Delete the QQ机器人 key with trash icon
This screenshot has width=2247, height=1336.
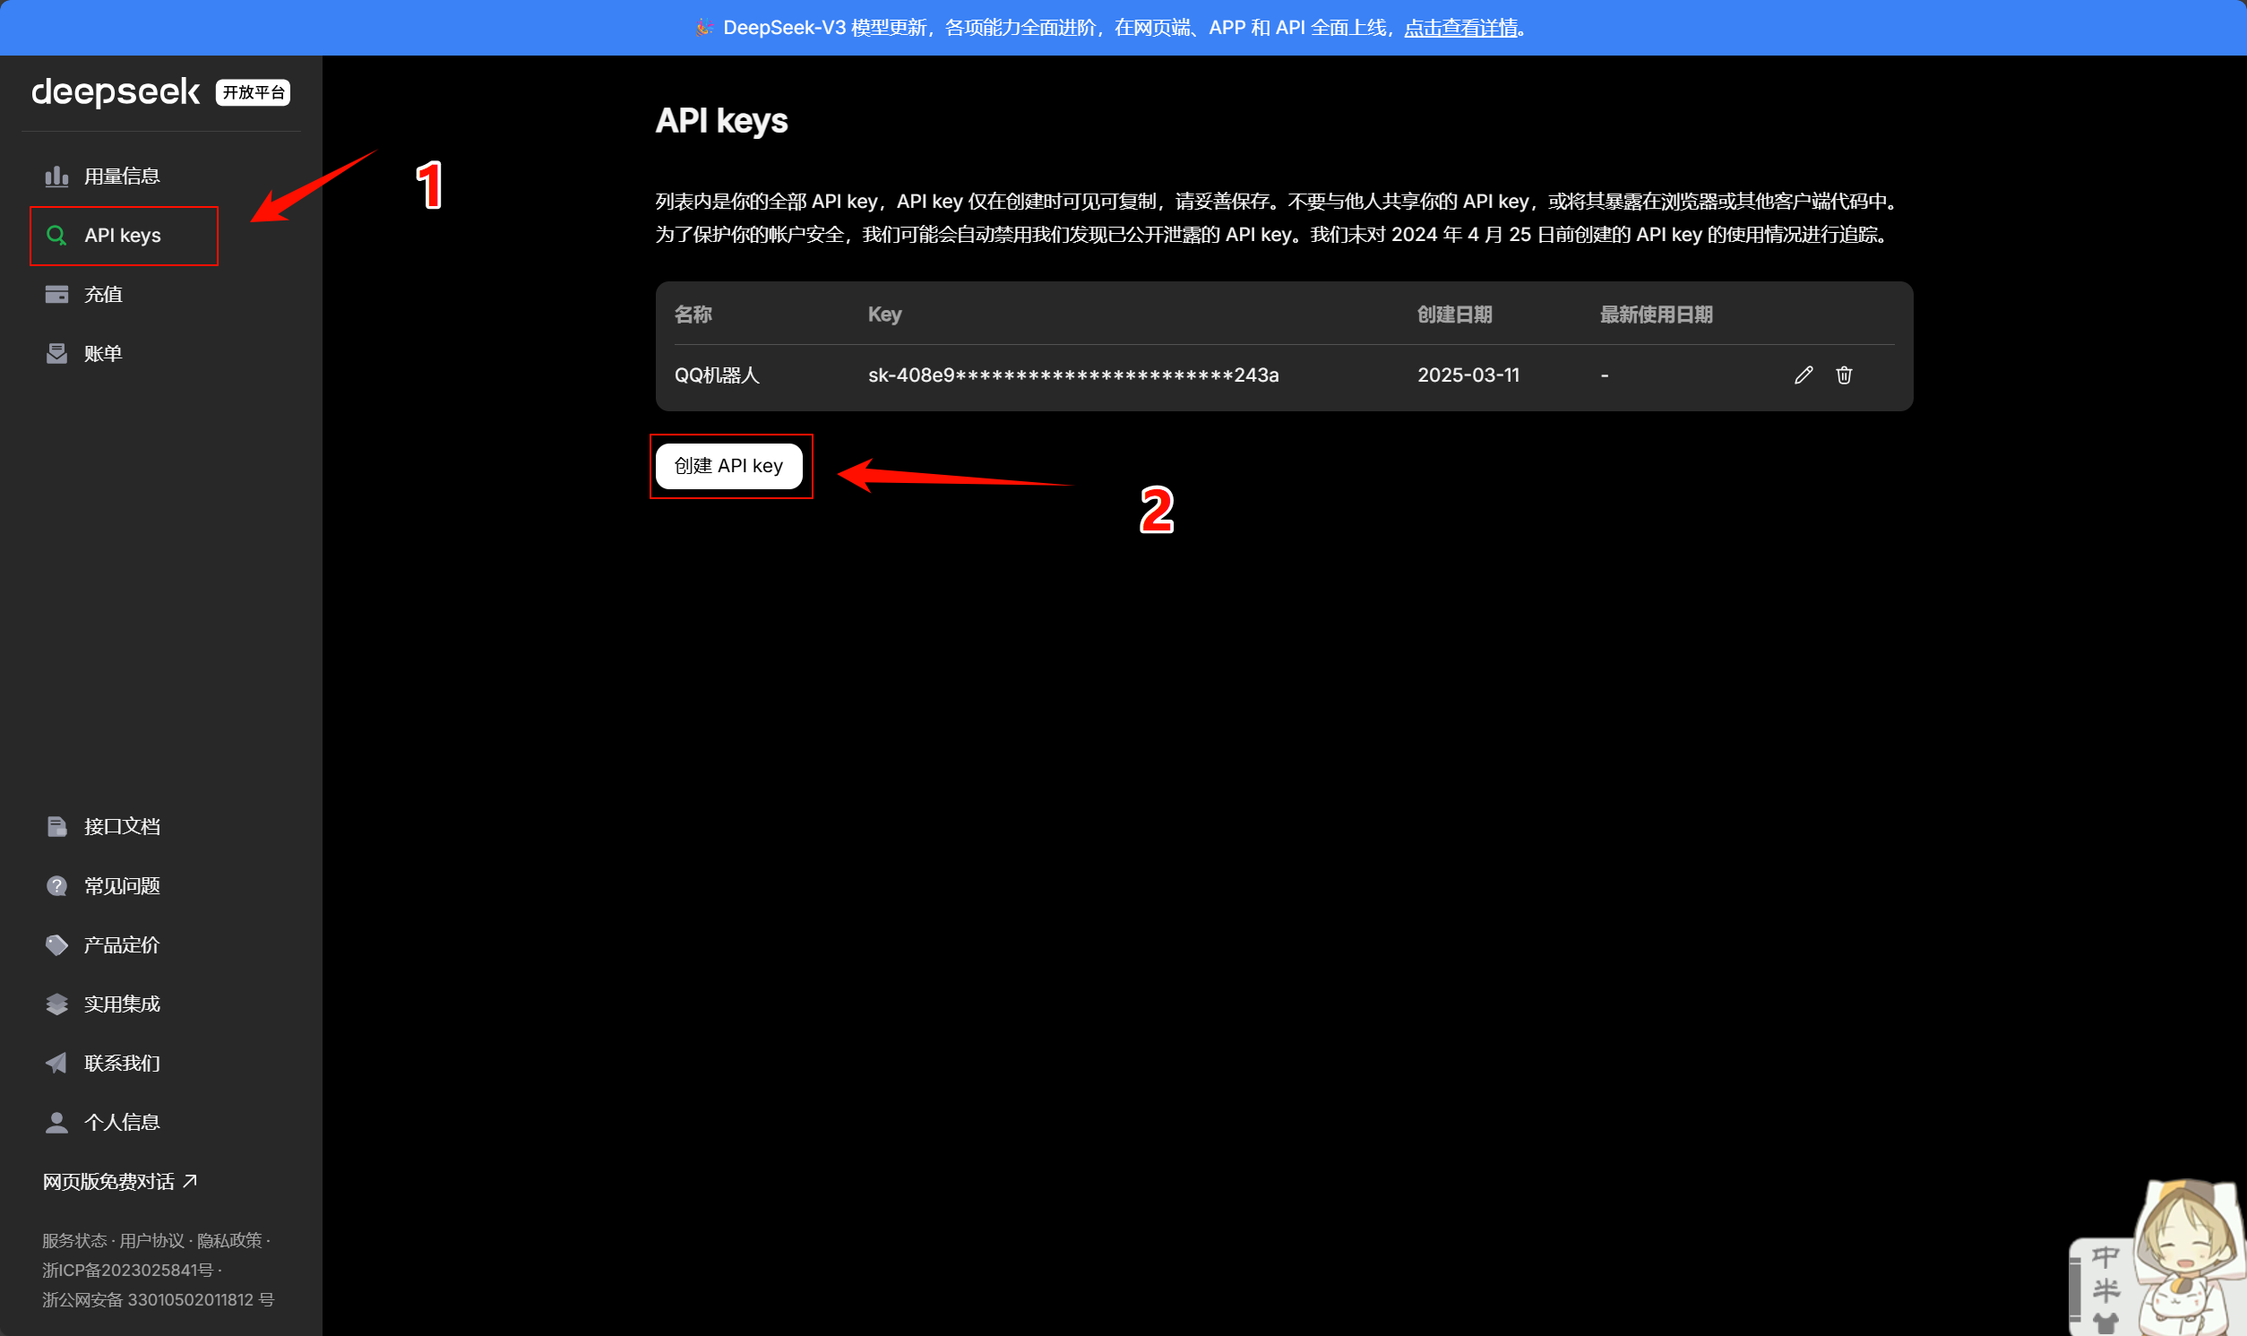point(1844,375)
